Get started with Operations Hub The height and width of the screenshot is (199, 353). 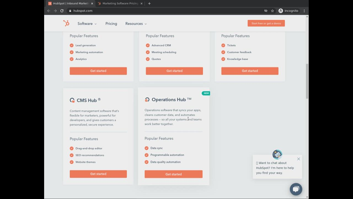point(173,174)
